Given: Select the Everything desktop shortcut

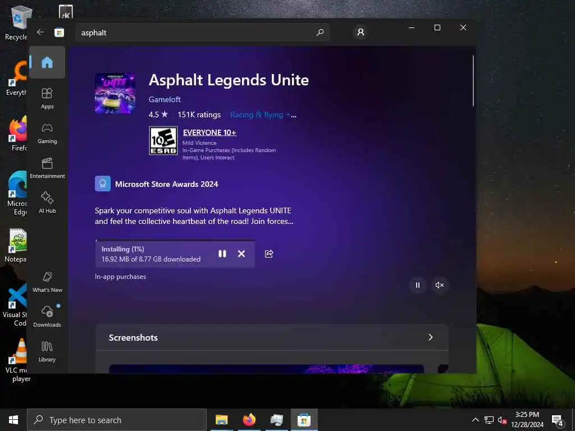Looking at the screenshot, I should click(17, 79).
